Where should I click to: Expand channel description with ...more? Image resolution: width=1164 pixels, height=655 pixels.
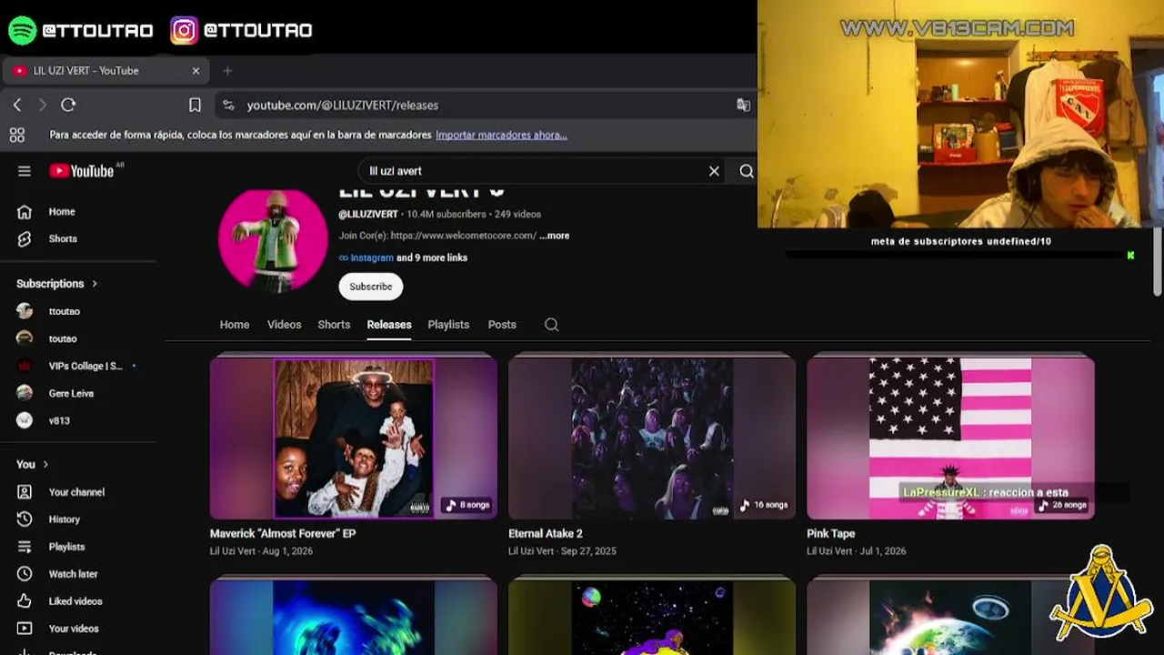tap(554, 236)
